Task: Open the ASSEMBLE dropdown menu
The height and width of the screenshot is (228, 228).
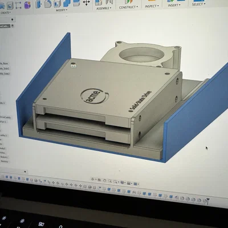Action: click(x=104, y=9)
